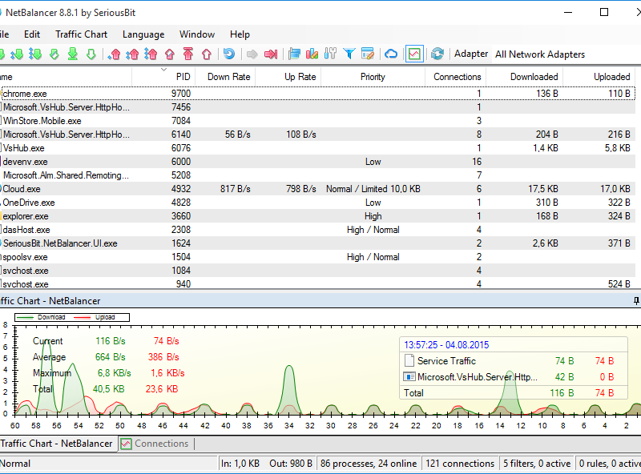This screenshot has height=474, width=641.
Task: Select the spoolsv.exe process
Action: 318,257
